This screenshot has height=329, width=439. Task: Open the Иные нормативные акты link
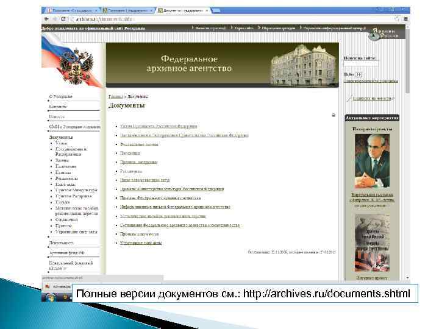pos(145,180)
